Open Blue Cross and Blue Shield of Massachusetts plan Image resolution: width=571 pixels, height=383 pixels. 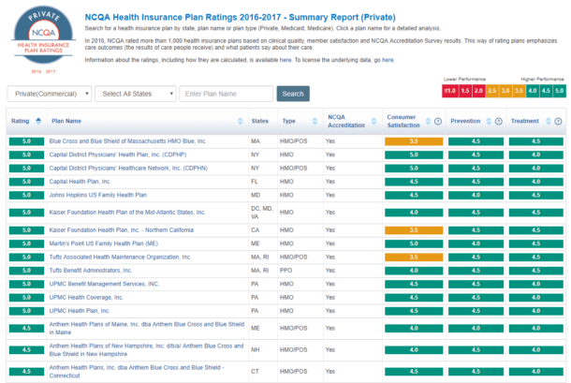(128, 141)
